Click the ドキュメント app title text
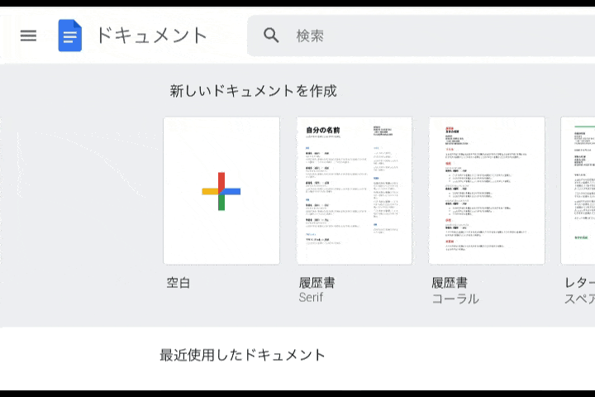595x397 pixels. tap(151, 36)
